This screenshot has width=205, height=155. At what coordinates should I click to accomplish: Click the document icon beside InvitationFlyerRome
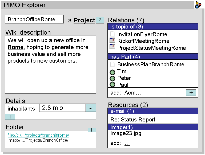click(x=112, y=34)
